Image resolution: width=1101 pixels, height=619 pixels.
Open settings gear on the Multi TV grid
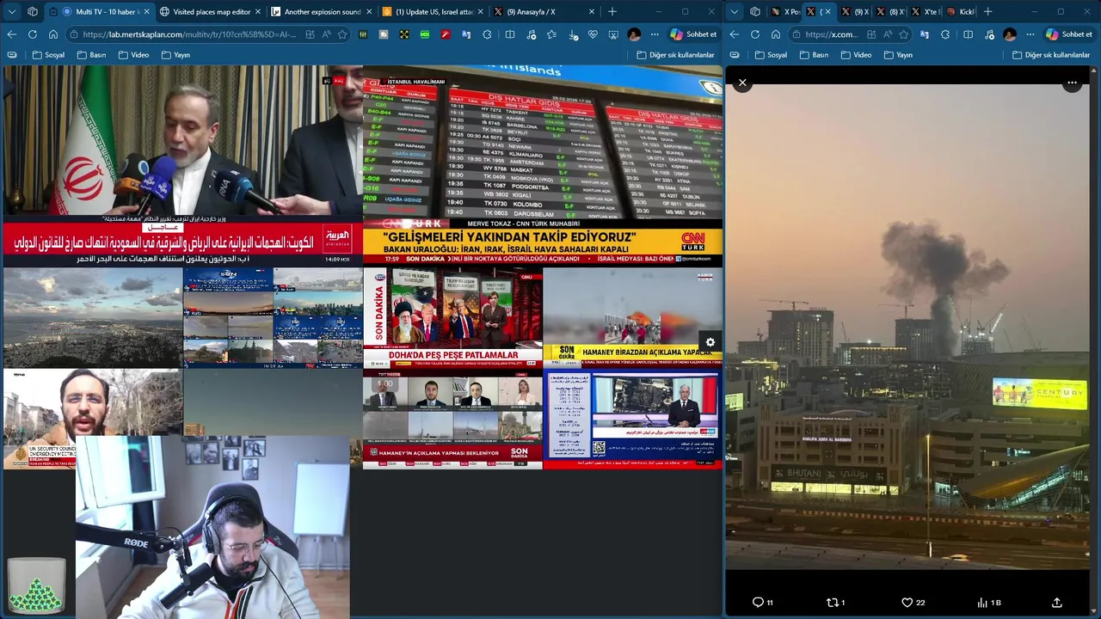[710, 342]
